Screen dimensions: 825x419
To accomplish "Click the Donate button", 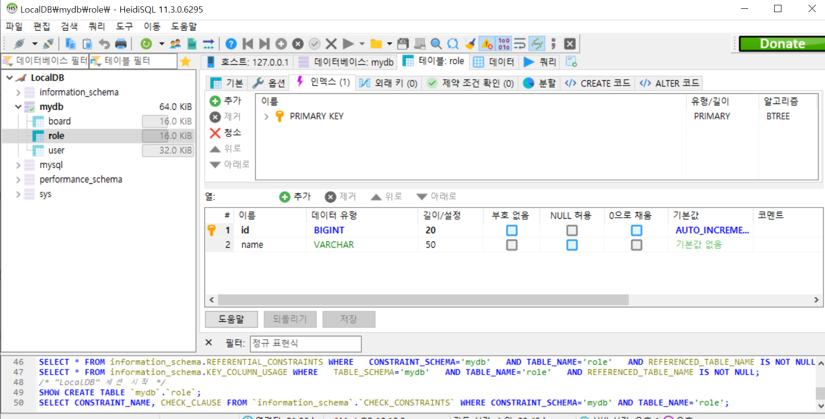I will pyautogui.click(x=782, y=44).
